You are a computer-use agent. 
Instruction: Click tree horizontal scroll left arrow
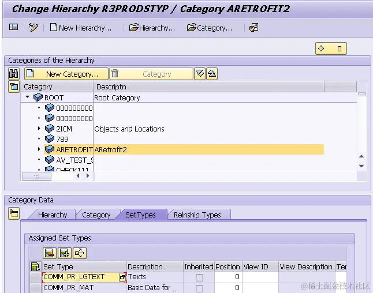78,176
